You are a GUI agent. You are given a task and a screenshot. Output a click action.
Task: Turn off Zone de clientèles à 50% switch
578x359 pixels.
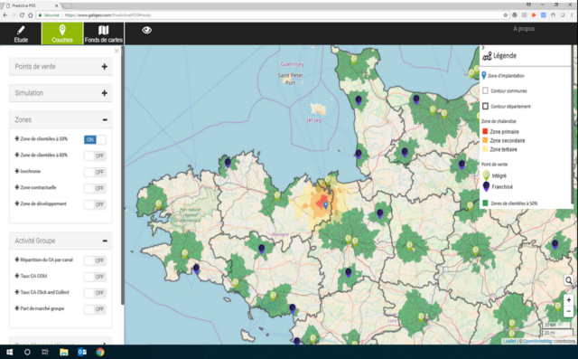click(x=95, y=139)
